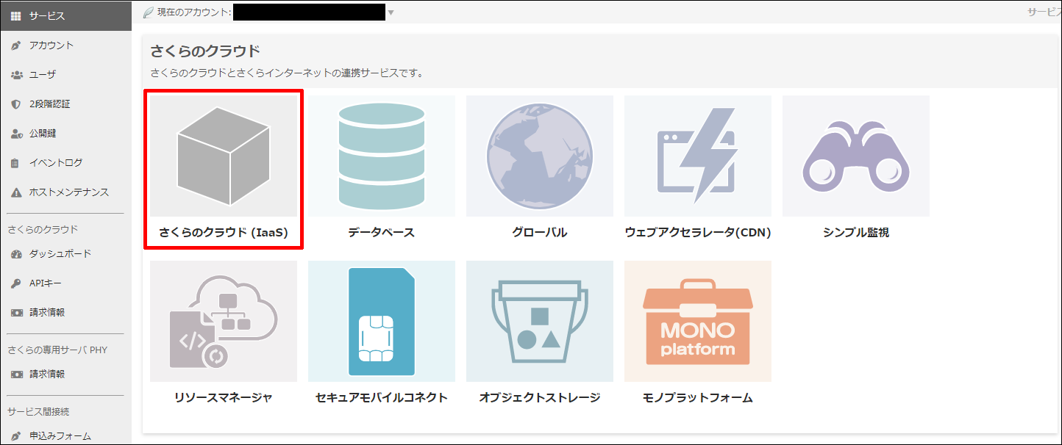1062x445 pixels.
Task: Click the ウェブアクセラレータ(CDN) label text
Action: click(x=698, y=233)
